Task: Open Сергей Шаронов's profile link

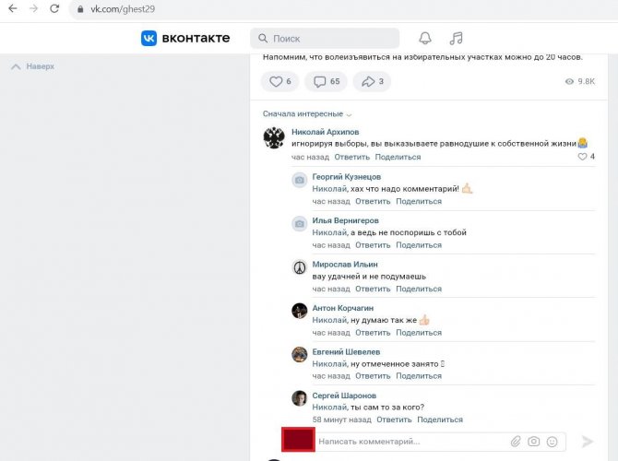Action: (x=344, y=396)
